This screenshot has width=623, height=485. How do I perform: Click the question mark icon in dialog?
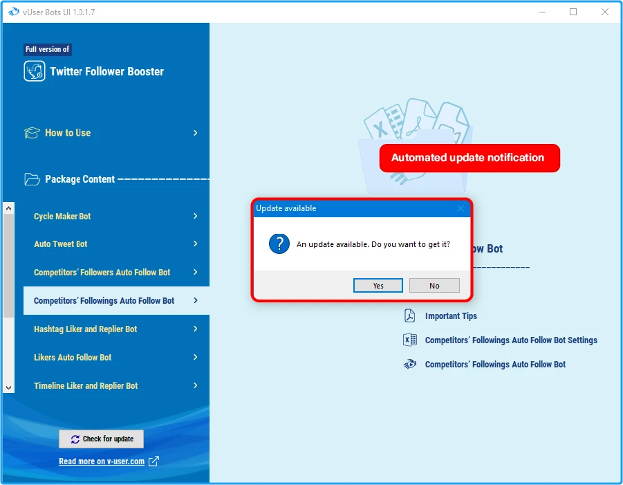[x=279, y=244]
